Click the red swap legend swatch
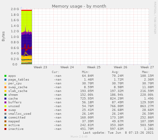 click(x=5, y=110)
